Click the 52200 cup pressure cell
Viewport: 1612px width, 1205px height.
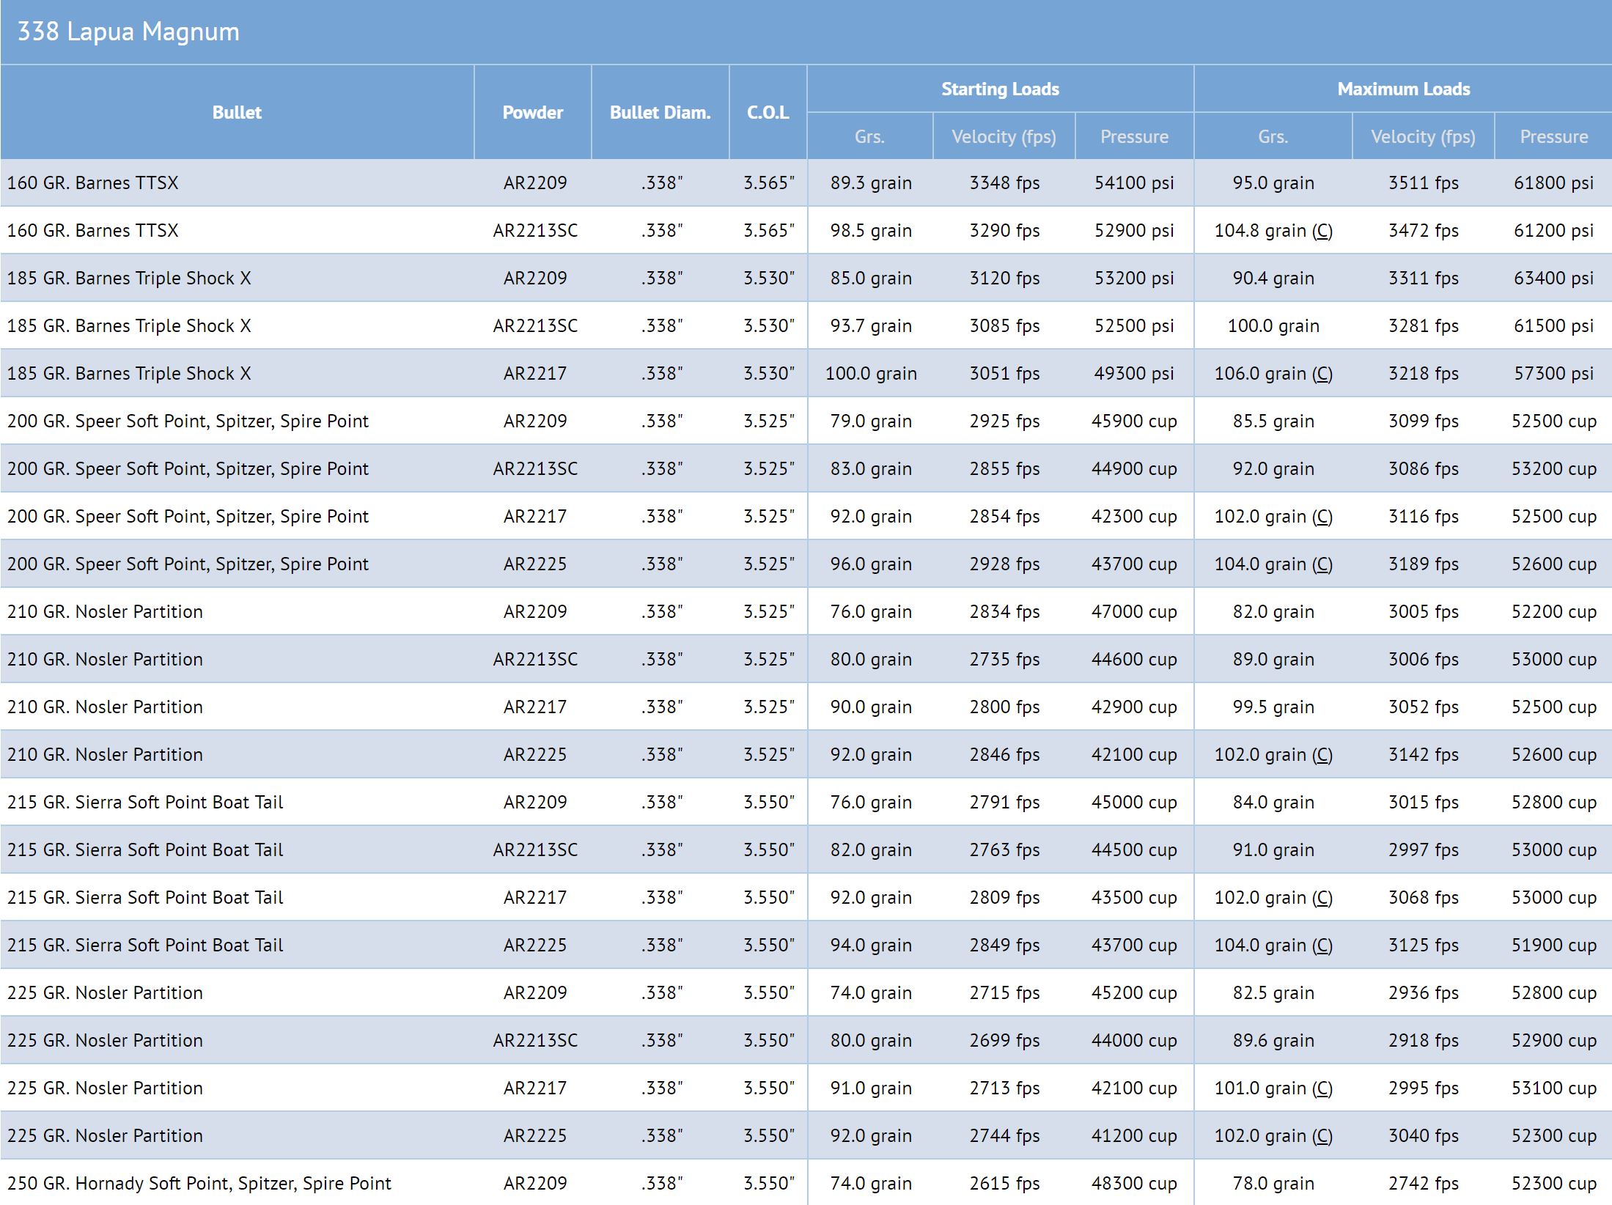point(1554,611)
